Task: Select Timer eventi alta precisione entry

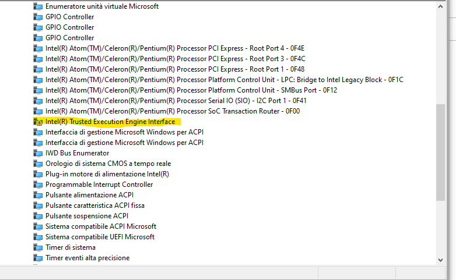Action: pyautogui.click(x=87, y=258)
